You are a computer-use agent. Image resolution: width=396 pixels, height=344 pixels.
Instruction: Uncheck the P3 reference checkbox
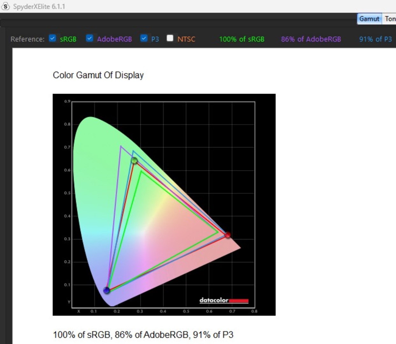[144, 38]
